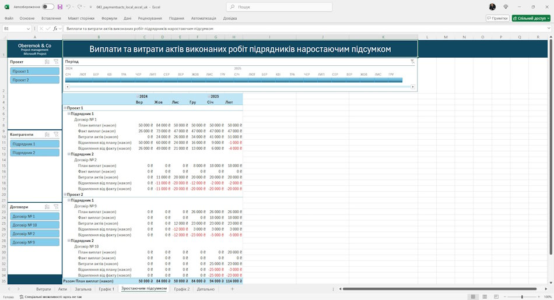
Task: Toggle the Договір № 1 slicer item
Action: [34, 216]
